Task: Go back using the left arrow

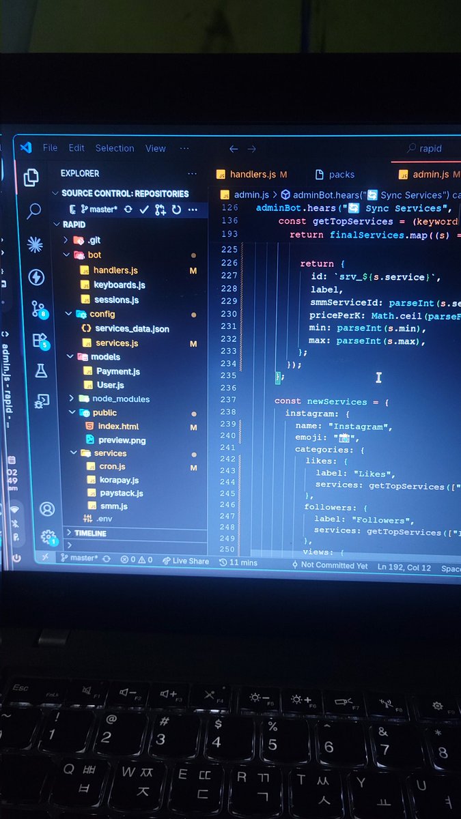Action: pos(234,148)
